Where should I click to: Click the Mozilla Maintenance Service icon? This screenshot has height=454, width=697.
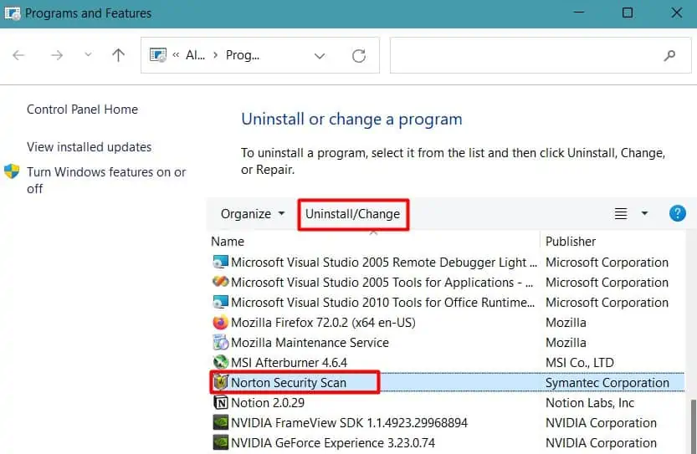pos(221,343)
